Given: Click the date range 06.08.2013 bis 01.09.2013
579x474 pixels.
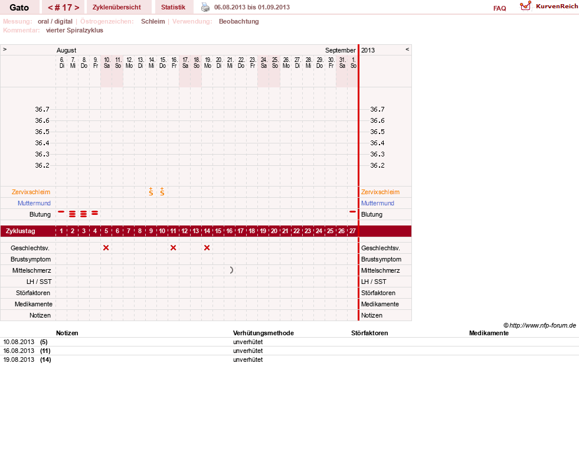Looking at the screenshot, I should click(x=252, y=7).
